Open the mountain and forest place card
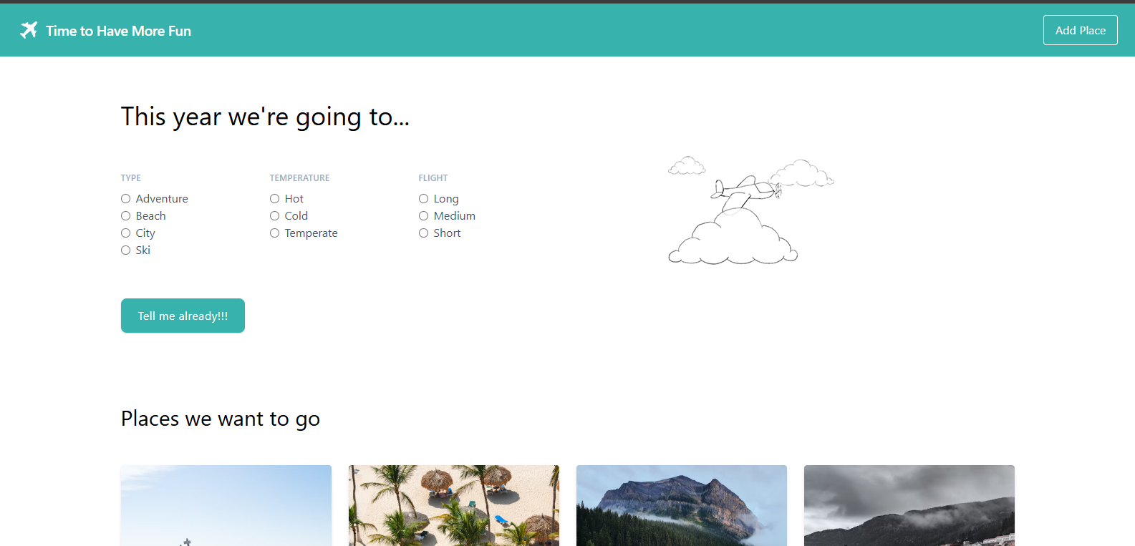1135x546 pixels. click(682, 505)
